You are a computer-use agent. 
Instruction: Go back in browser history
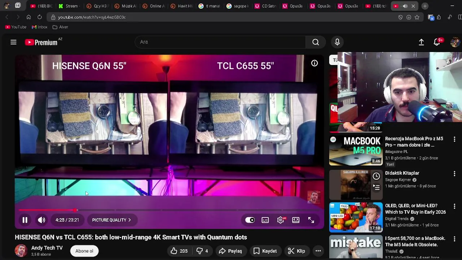7,17
